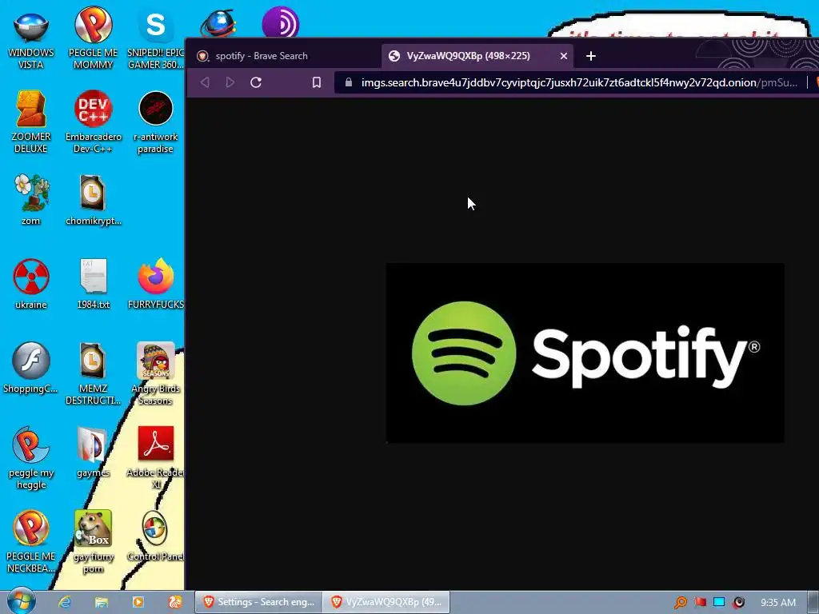The image size is (819, 614).
Task: Select the Box gopher desktop icon
Action: point(93,542)
